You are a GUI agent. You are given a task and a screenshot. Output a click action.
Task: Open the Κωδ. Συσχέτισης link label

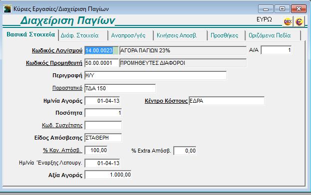(x=62, y=125)
